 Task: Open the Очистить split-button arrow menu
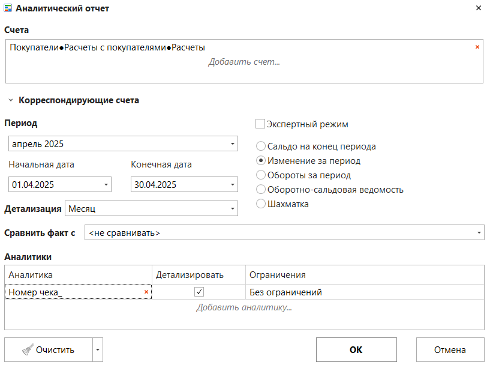tap(98, 350)
